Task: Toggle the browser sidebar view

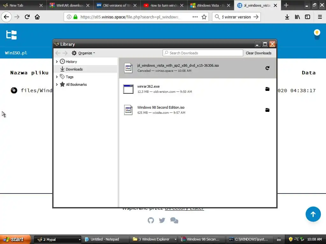Action: [308, 17]
